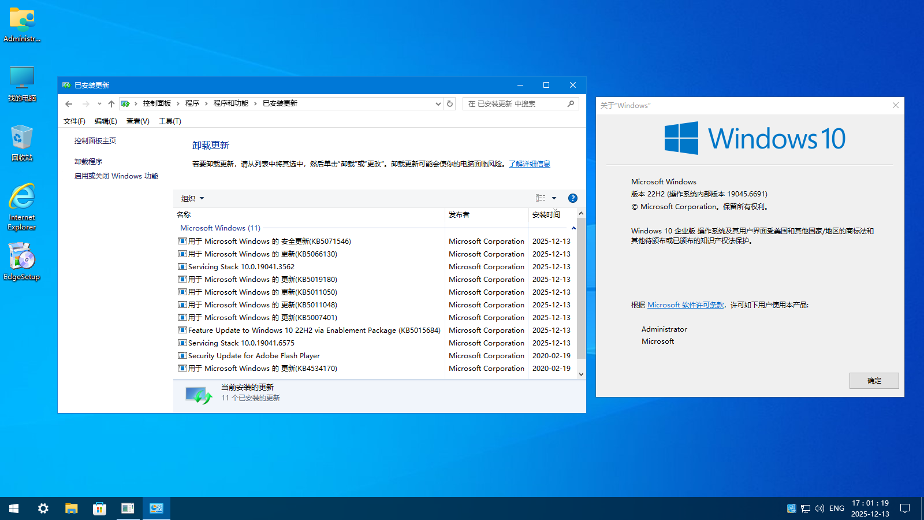This screenshot has height=520, width=924.
Task: Select the Feature Update KB5015684 row
Action: (374, 330)
